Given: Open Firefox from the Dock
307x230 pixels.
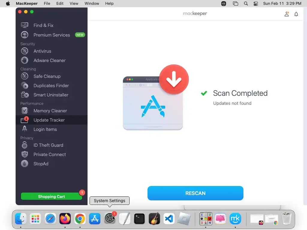Looking at the screenshot, I should point(65,218).
